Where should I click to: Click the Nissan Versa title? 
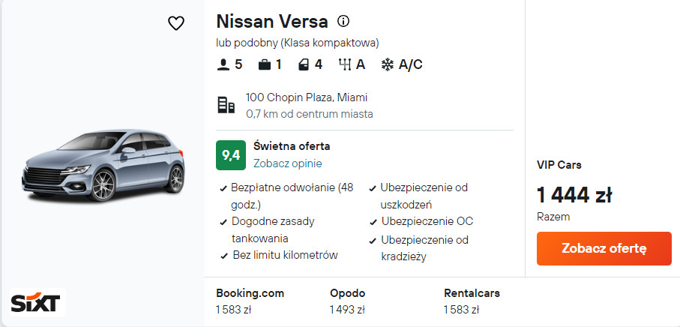(272, 21)
